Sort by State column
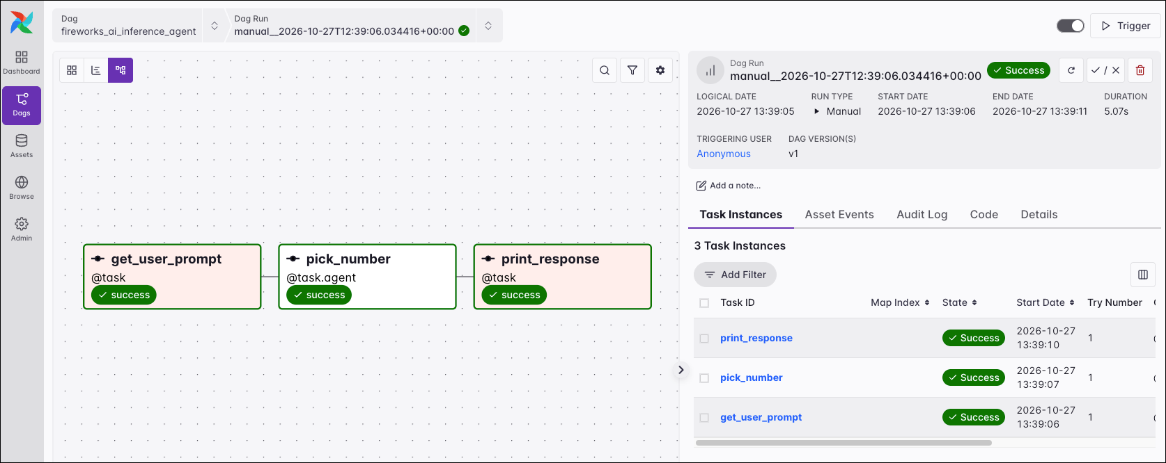 (960, 302)
